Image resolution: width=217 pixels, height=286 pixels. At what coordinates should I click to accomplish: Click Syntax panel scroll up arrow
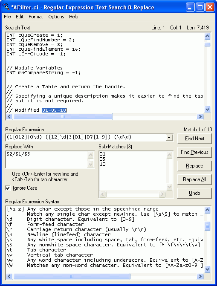click(207, 210)
